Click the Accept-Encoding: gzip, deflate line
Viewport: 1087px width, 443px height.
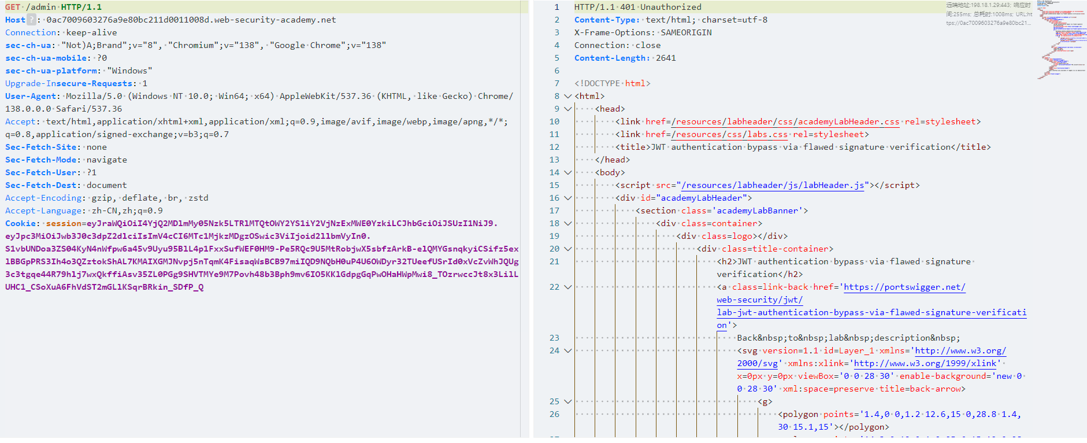tap(107, 198)
